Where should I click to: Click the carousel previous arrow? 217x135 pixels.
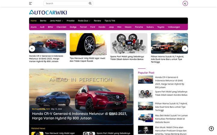pos(32,49)
